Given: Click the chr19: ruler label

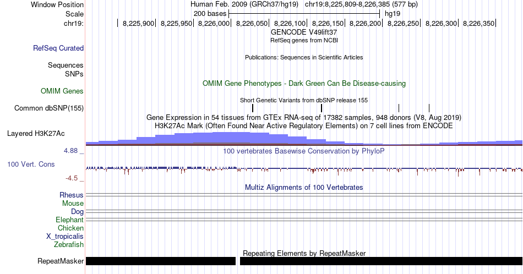Looking at the screenshot, I should pyautogui.click(x=74, y=23).
